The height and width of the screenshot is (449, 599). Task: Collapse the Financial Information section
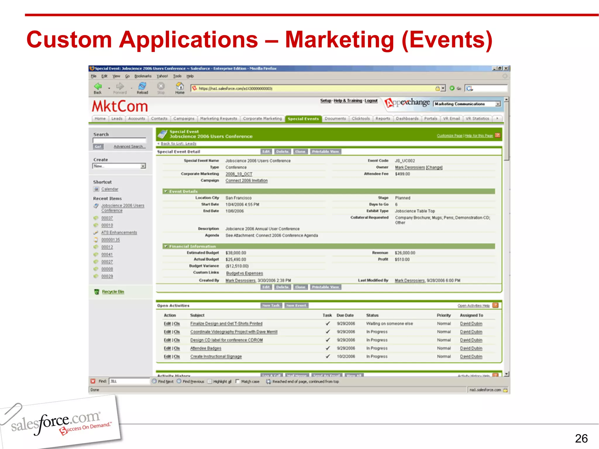pyautogui.click(x=166, y=246)
